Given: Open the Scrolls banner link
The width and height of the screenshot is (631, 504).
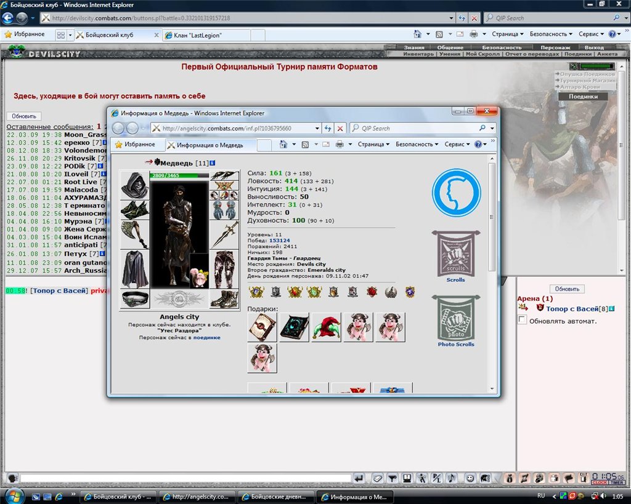Looking at the screenshot, I should [x=455, y=257].
